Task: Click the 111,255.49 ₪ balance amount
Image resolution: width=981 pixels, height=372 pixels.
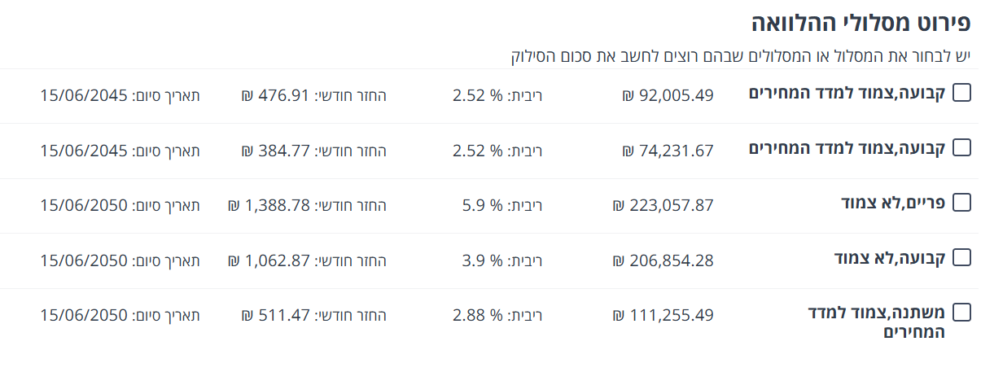Action: [663, 316]
